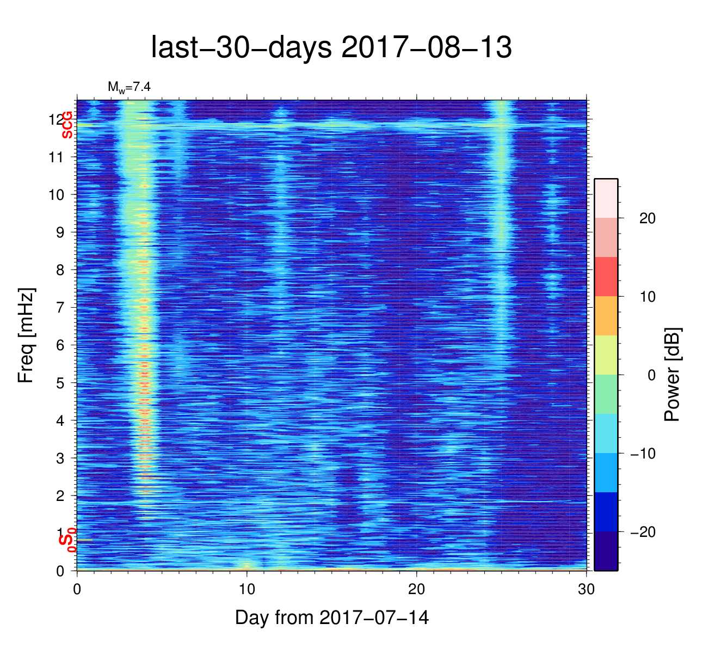
Task: Pick the palest pink colorbar segment at top
Action: [x=606, y=198]
